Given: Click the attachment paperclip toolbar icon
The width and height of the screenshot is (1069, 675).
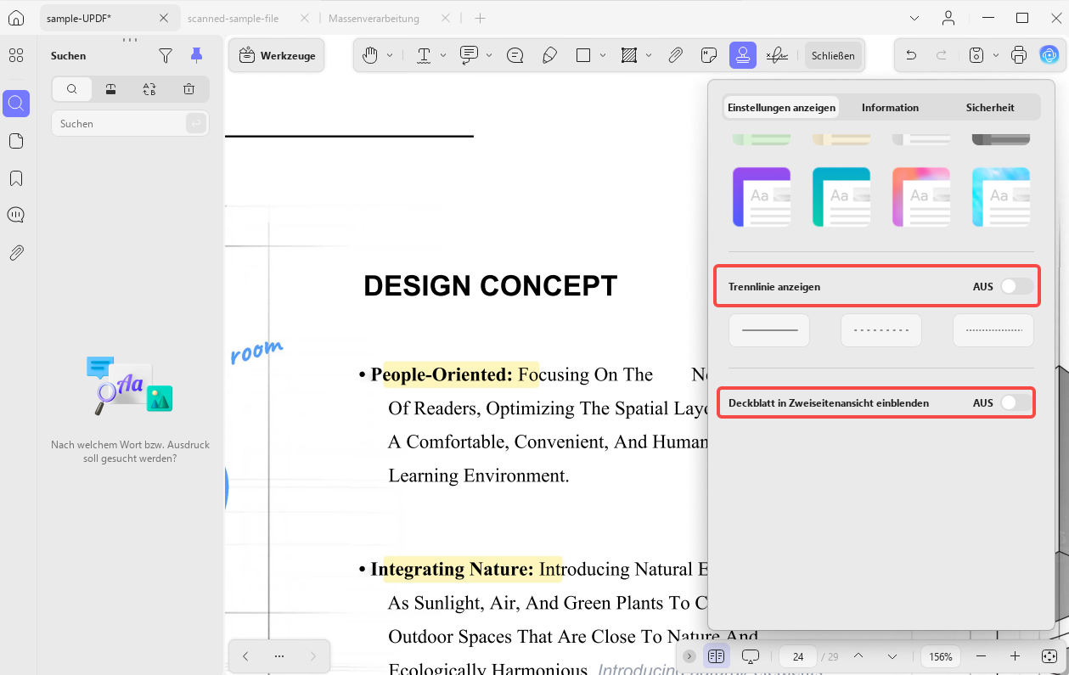Looking at the screenshot, I should point(675,55).
